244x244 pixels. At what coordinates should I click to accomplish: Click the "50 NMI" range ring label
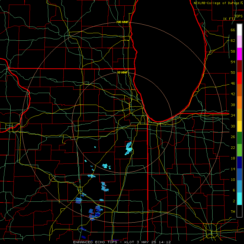click(122, 72)
